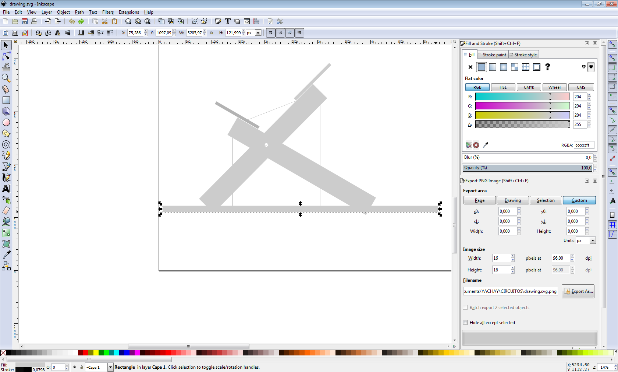The image size is (618, 372).
Task: Select the Rectangle tool
Action: [6, 100]
